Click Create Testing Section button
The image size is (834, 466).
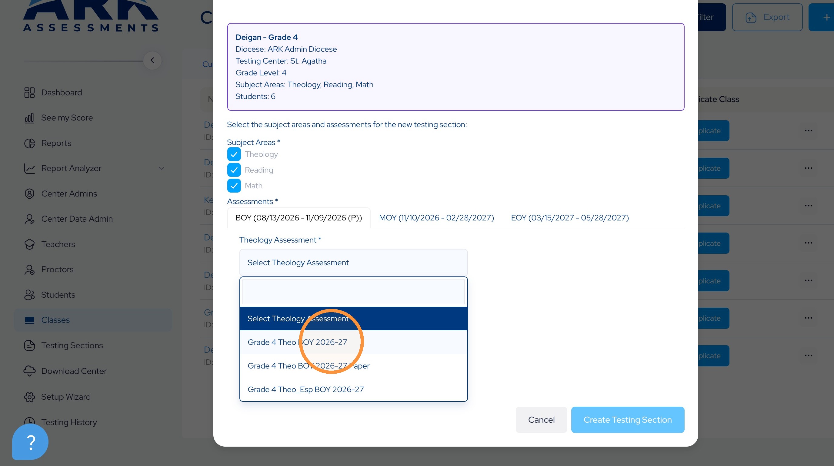pos(627,419)
